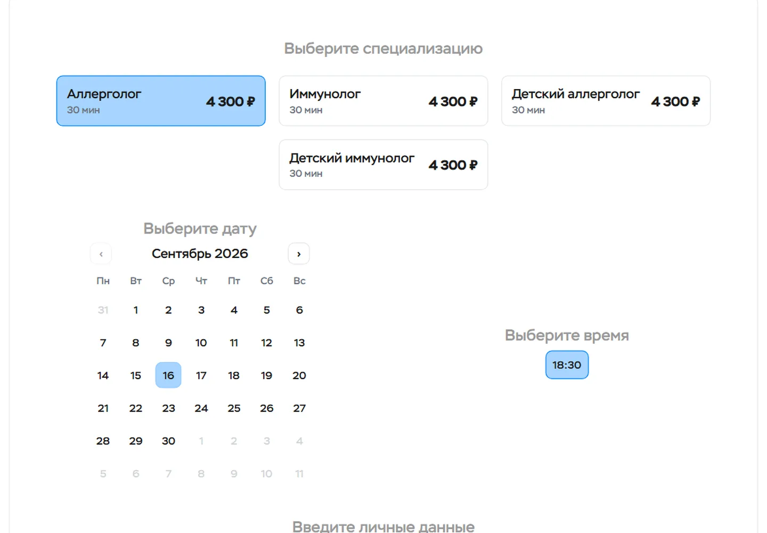Screen dimensions: 767x533
Task: Select September 14 in the calendar
Action: point(103,375)
